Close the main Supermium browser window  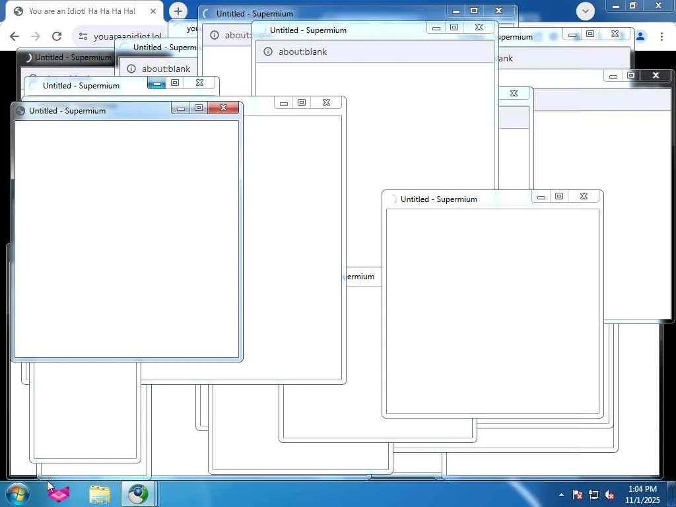click(658, 5)
